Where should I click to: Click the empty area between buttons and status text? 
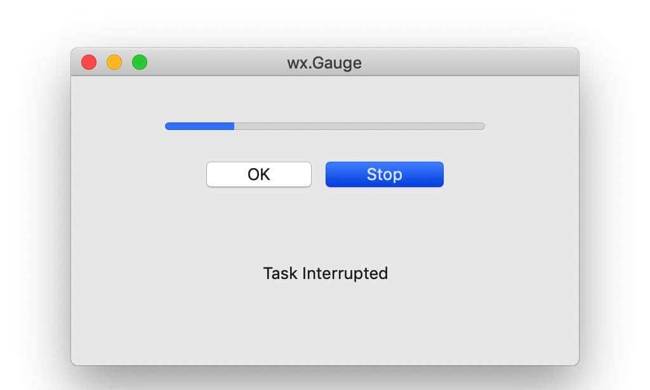[325, 225]
